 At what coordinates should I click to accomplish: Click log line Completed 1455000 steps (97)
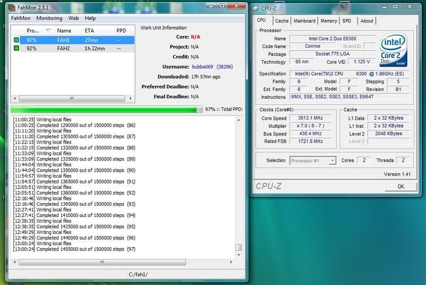[74, 249]
